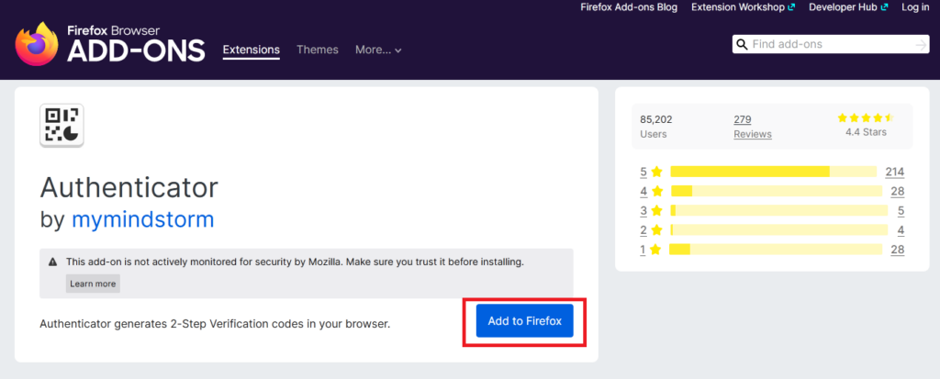Viewport: 940px width, 379px height.
Task: Click the Authenticator QR code icon
Action: click(x=62, y=126)
